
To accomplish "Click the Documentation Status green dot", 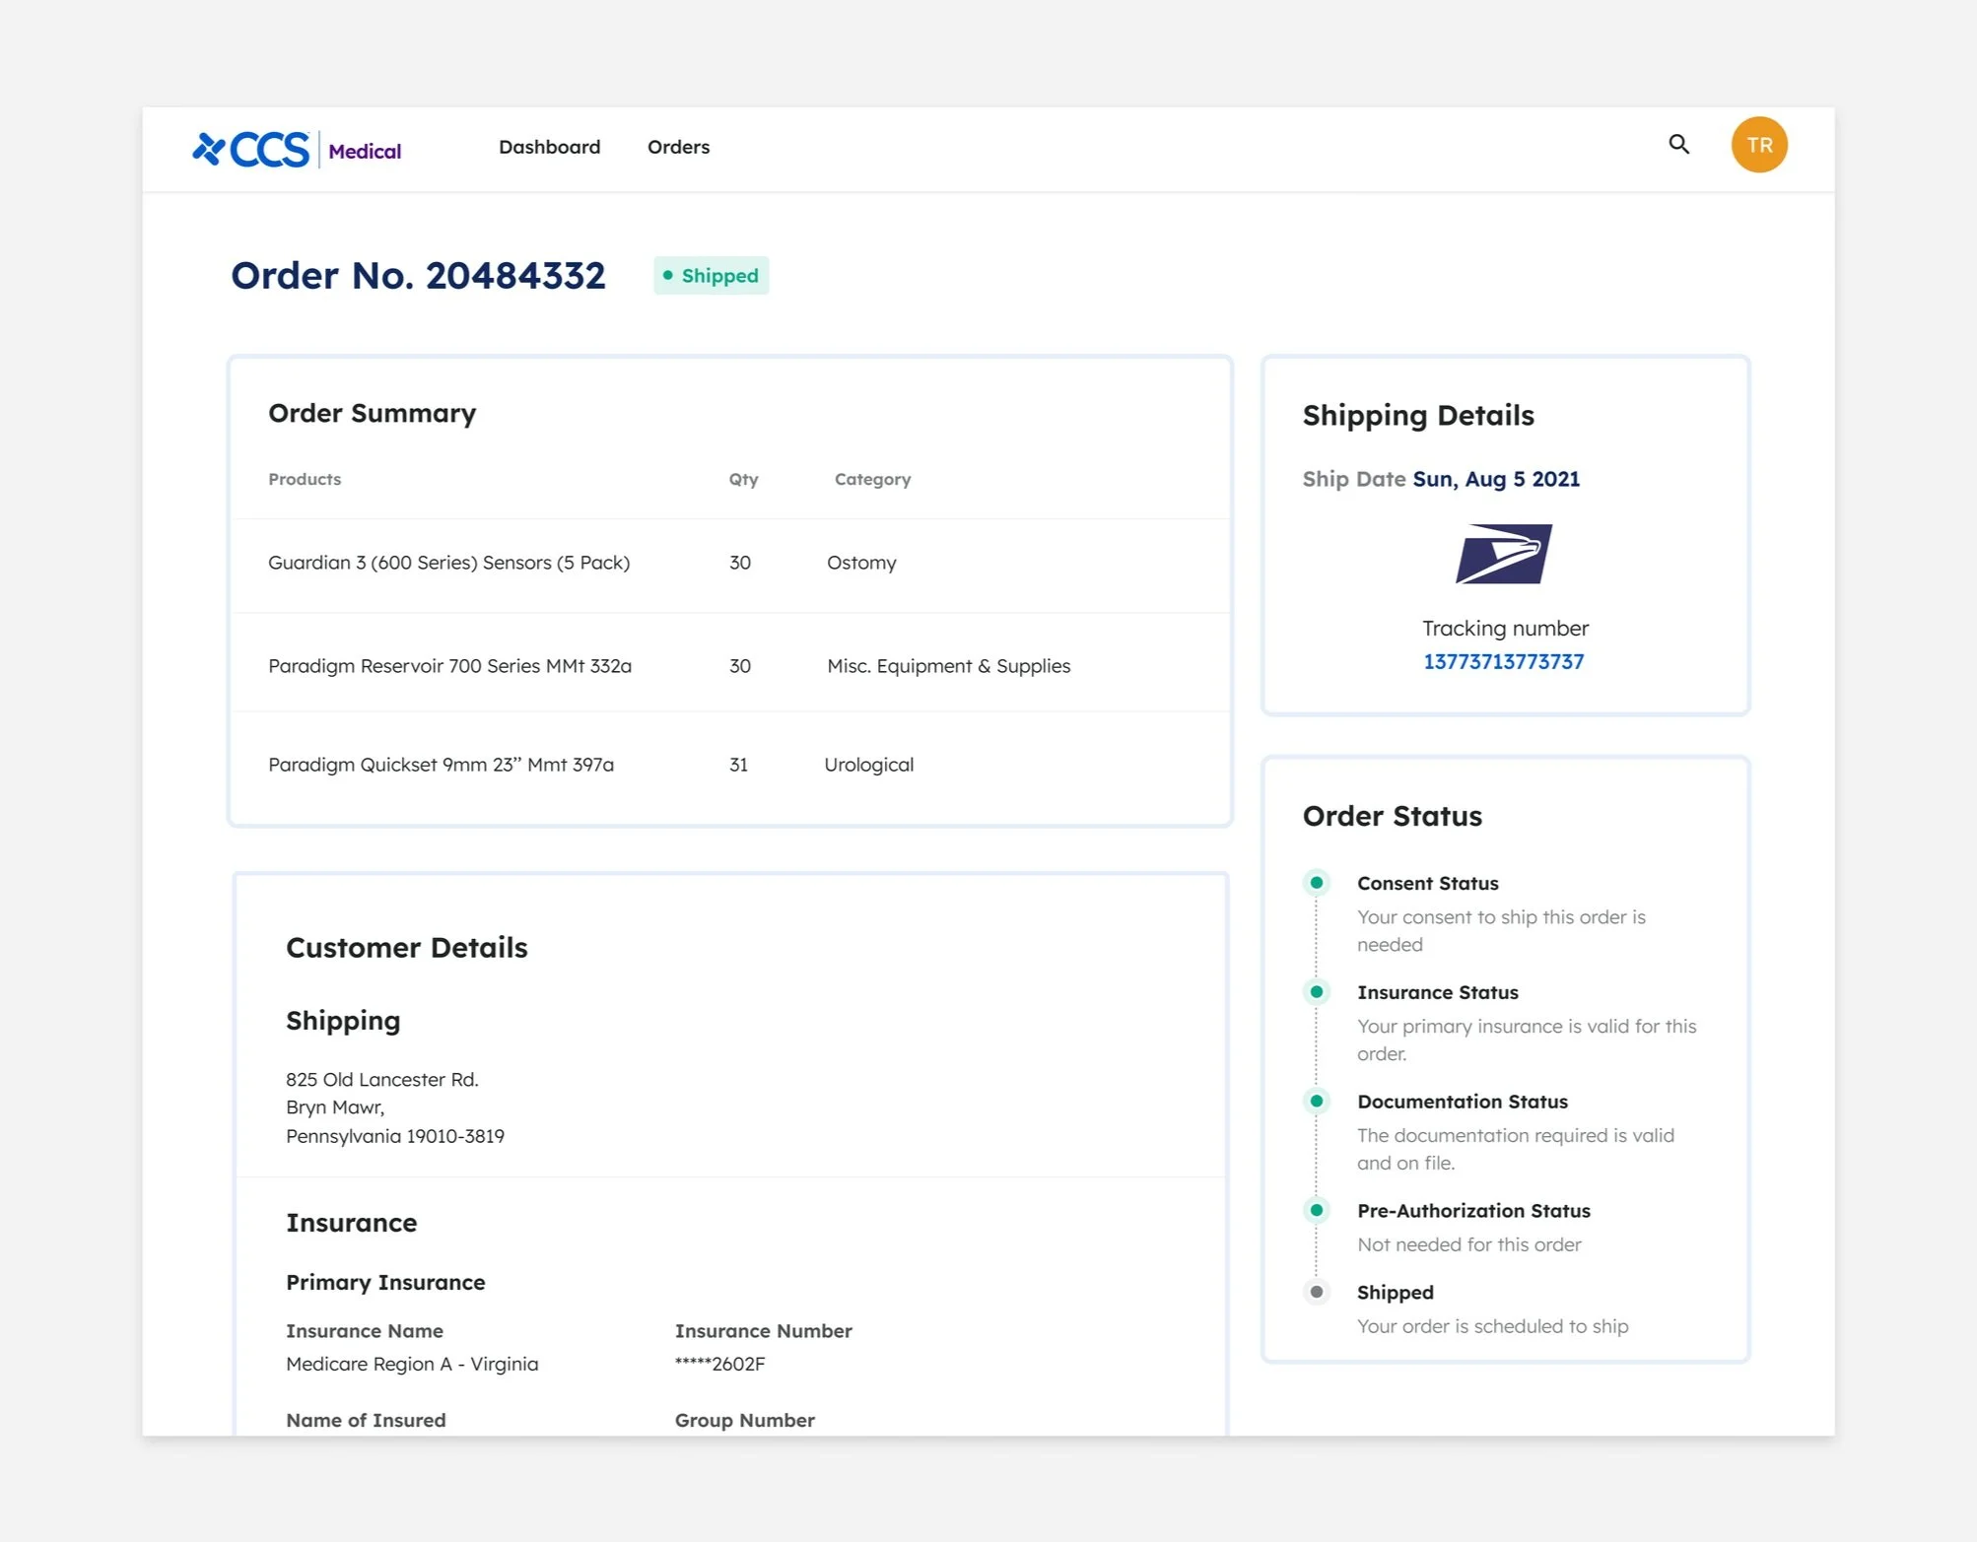I will coord(1316,1101).
